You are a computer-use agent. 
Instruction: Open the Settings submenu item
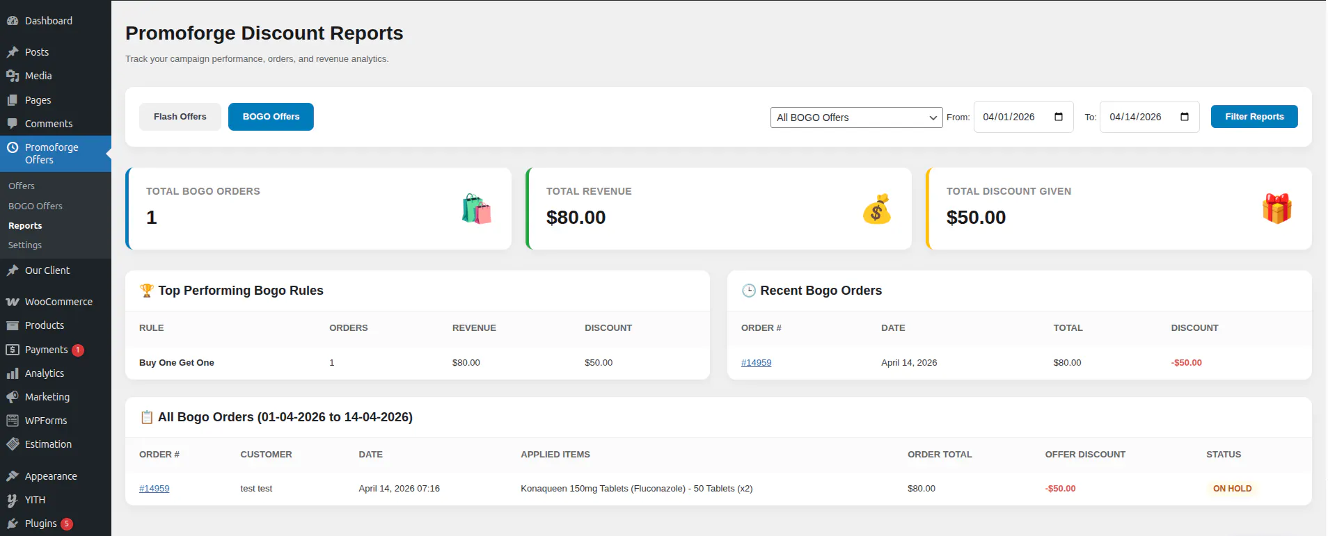(25, 245)
